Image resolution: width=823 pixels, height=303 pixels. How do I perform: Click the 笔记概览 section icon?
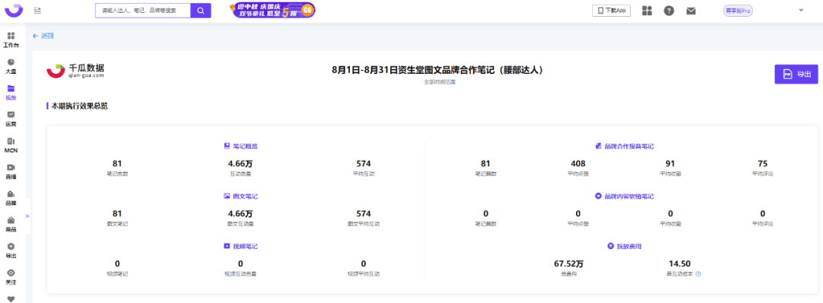[227, 145]
